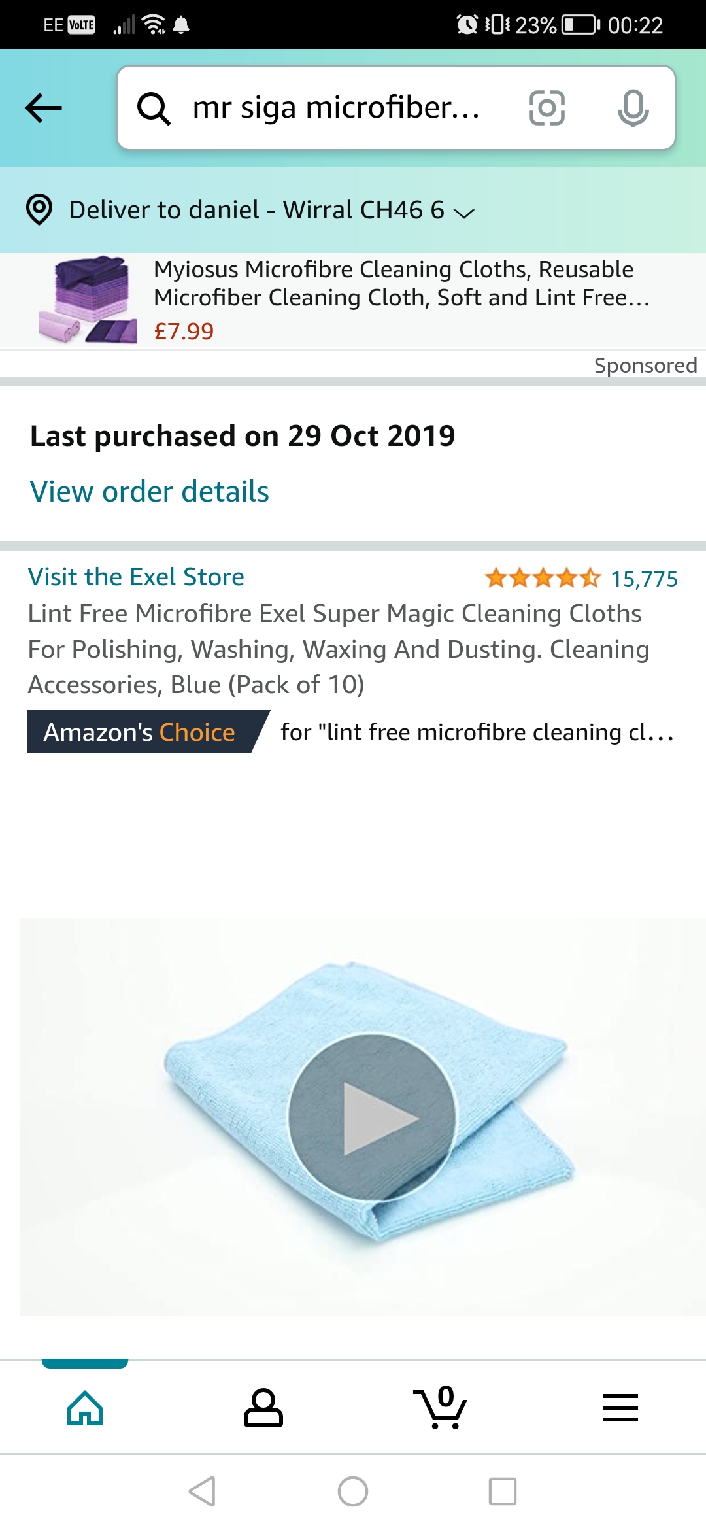
Task: Open the Home tab
Action: (x=85, y=1408)
